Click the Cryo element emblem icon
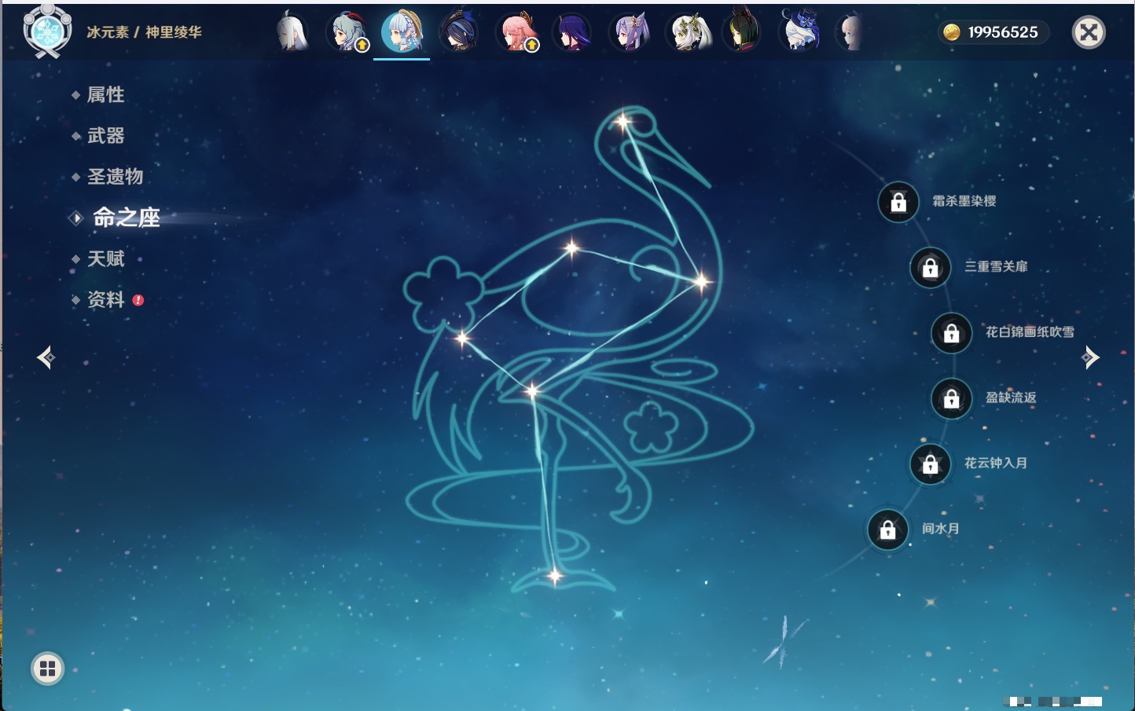The height and width of the screenshot is (711, 1135). pos(47,32)
